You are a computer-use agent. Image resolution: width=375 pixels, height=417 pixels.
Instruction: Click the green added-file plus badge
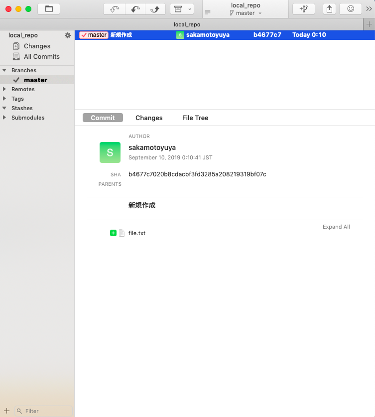(x=113, y=233)
